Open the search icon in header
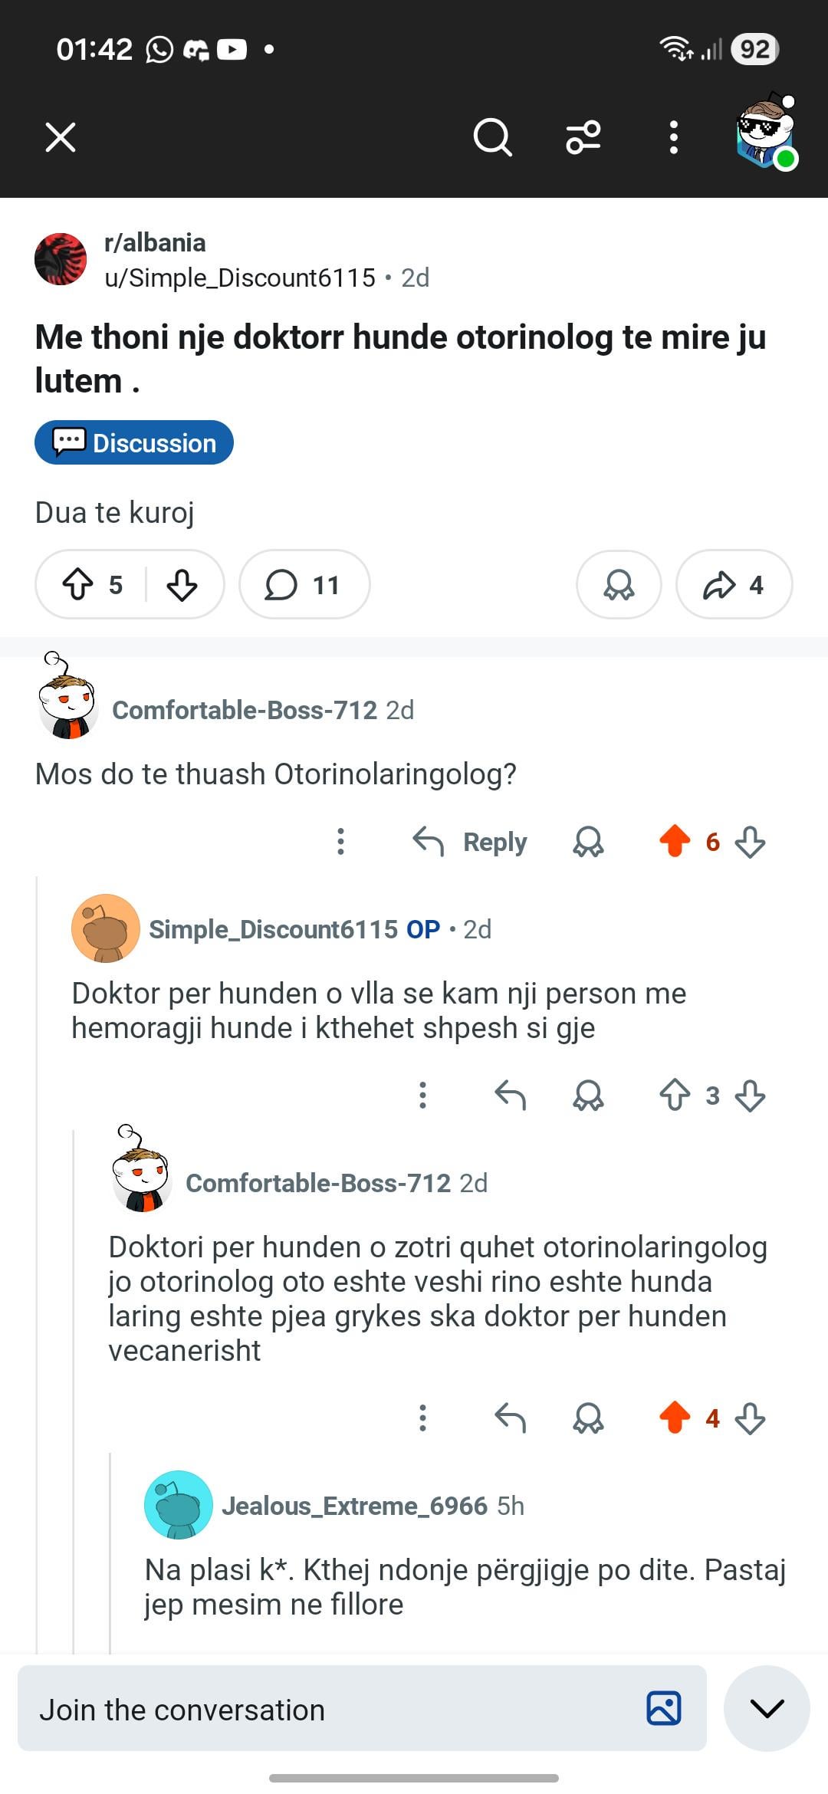828x1794 pixels. [x=491, y=138]
